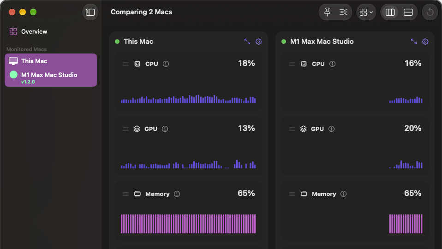Show CPU info for M1 Max Mac Studio
This screenshot has width=442, height=249.
[332, 64]
